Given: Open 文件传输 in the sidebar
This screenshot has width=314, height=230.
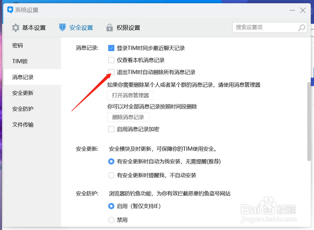Looking at the screenshot, I should point(32,125).
